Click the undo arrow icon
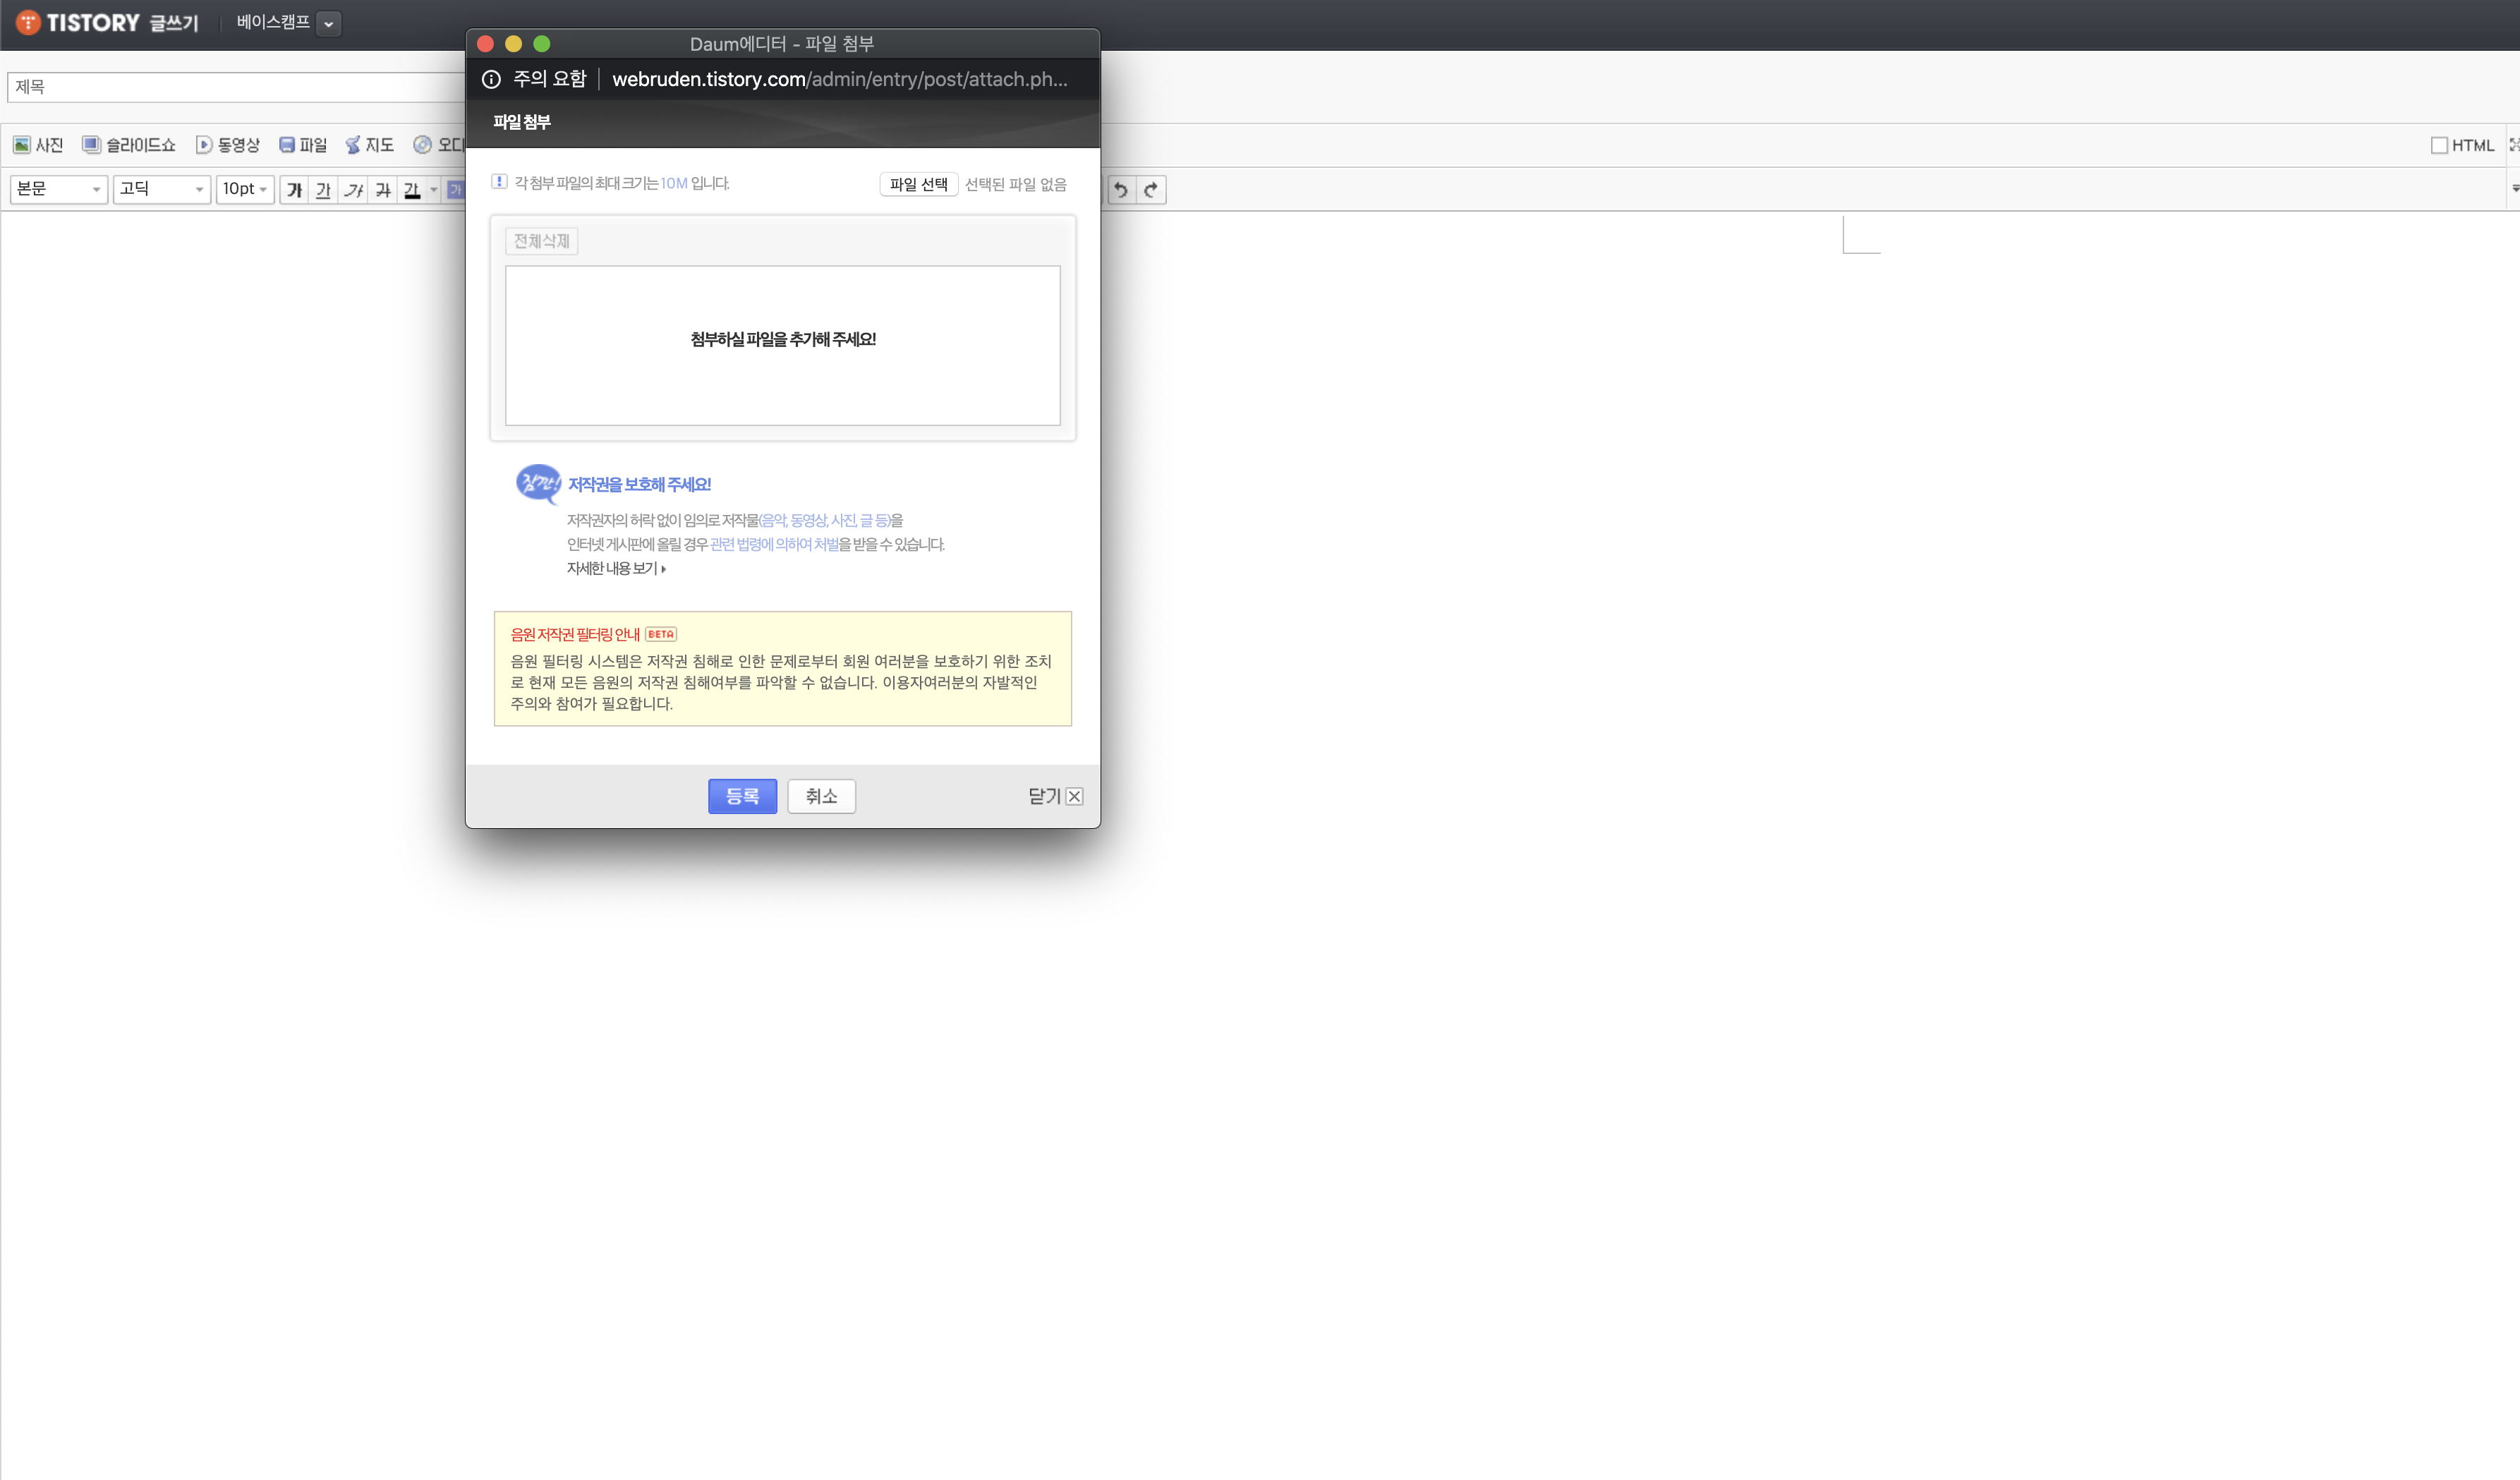The width and height of the screenshot is (2520, 1480). pos(1121,190)
